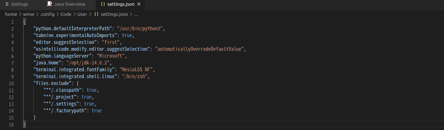Click "terminal.integrated.shell.linux" key
Image resolution: width=444 pixels, height=130 pixels.
click(x=75, y=77)
